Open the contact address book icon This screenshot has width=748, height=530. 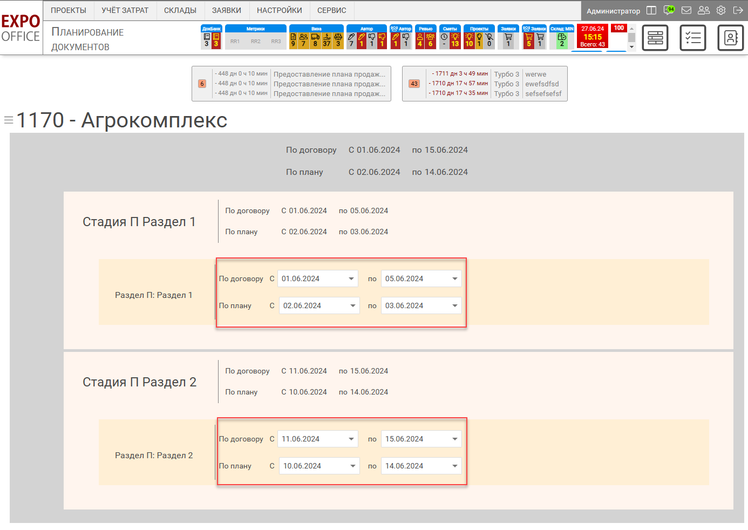[731, 38]
